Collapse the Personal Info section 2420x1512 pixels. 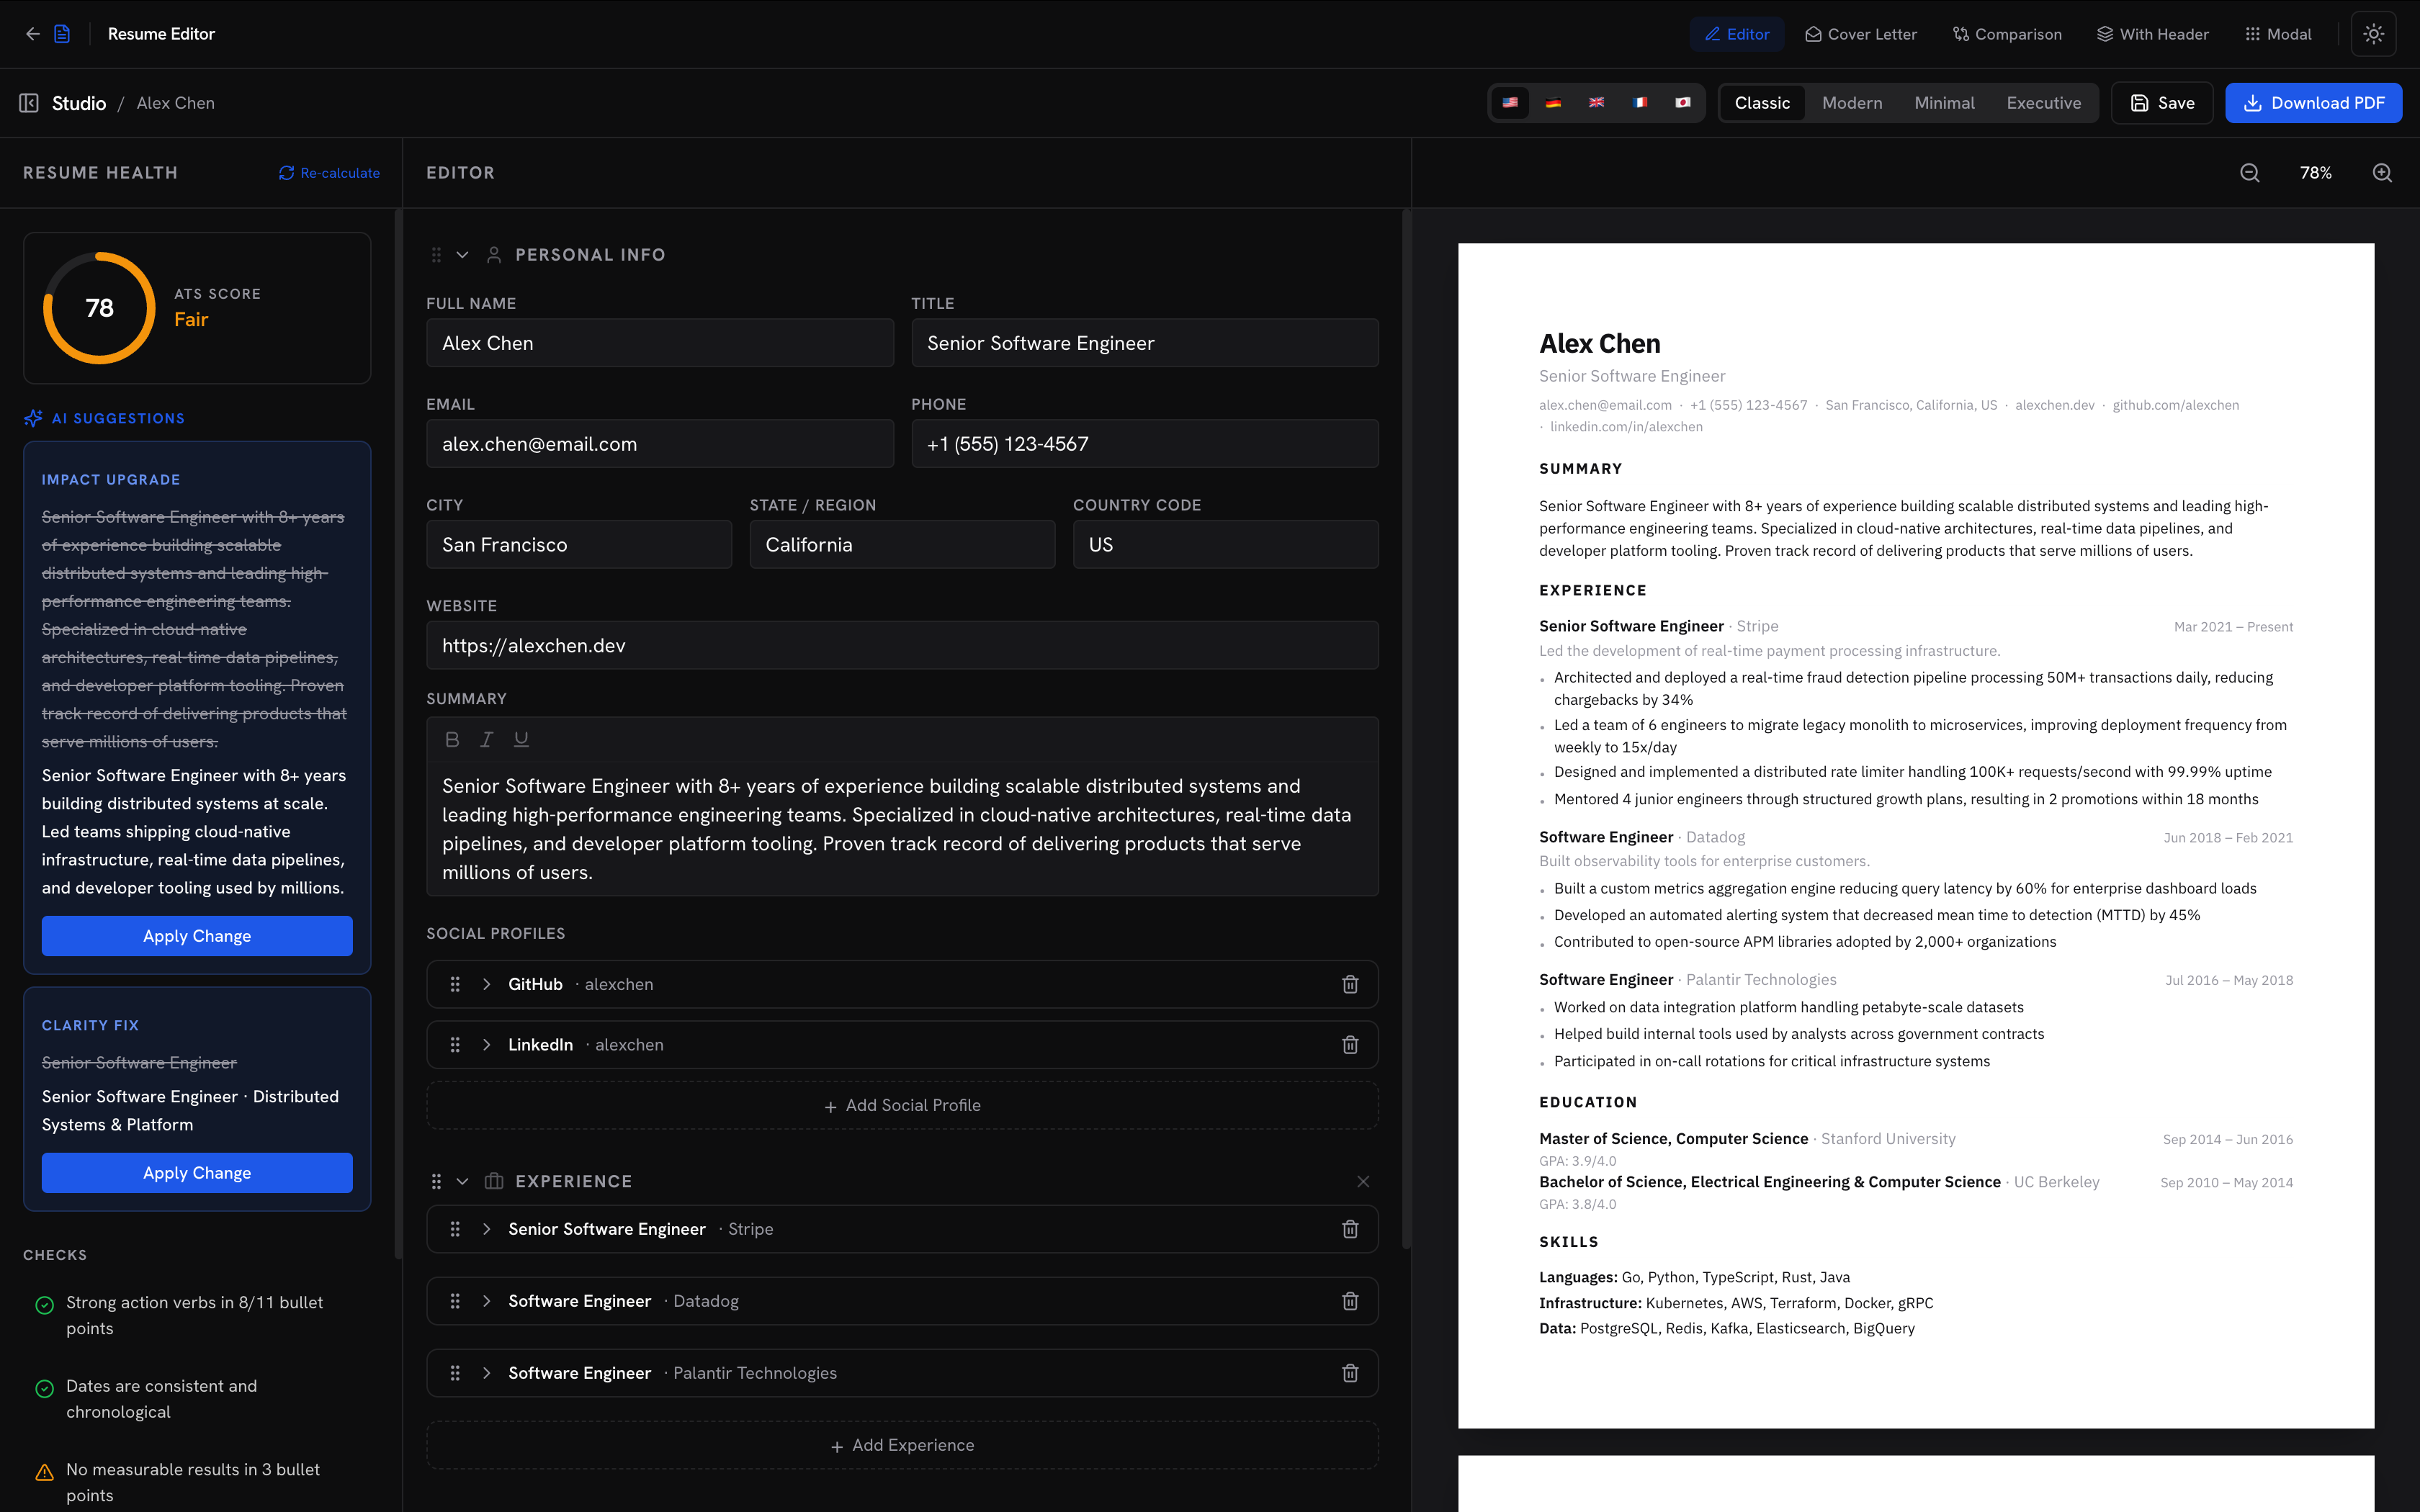[x=462, y=254]
